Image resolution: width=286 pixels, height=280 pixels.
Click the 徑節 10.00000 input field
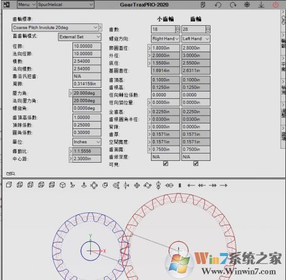click(x=87, y=46)
